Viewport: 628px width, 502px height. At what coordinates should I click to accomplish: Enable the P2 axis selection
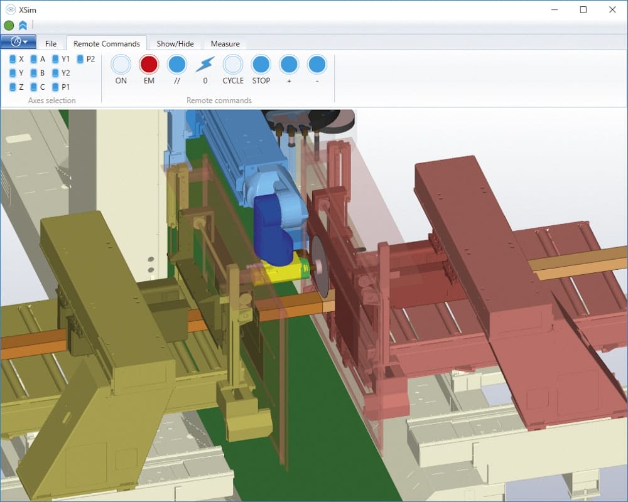(81, 59)
